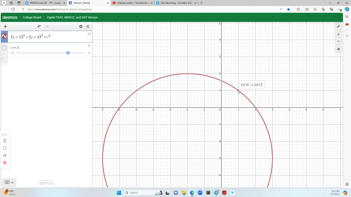Reset graph to default viewport

pyautogui.click(x=338, y=49)
